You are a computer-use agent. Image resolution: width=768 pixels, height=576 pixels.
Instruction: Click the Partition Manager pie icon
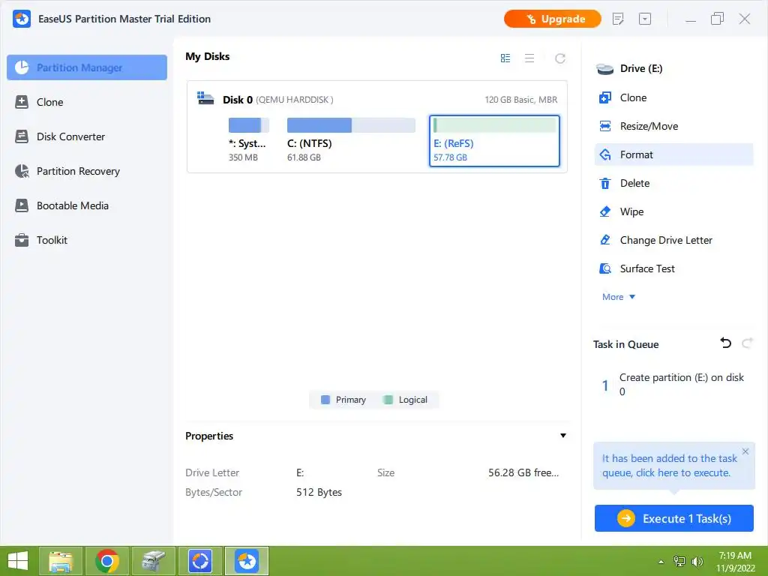[22, 67]
